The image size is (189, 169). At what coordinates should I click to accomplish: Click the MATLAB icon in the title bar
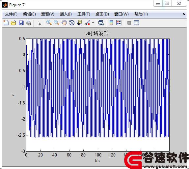point(5,5)
